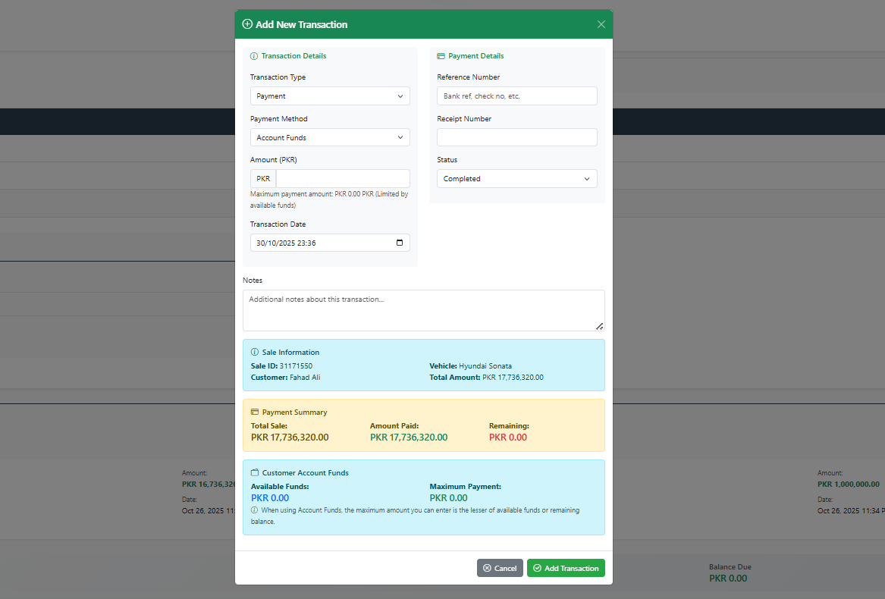The height and width of the screenshot is (599, 885).
Task: Click the info icon beside Sale Information
Action: point(255,353)
